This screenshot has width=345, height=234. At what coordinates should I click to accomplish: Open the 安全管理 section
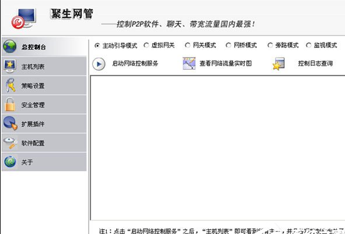[44, 104]
